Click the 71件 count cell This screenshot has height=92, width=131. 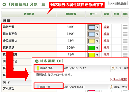71,54
